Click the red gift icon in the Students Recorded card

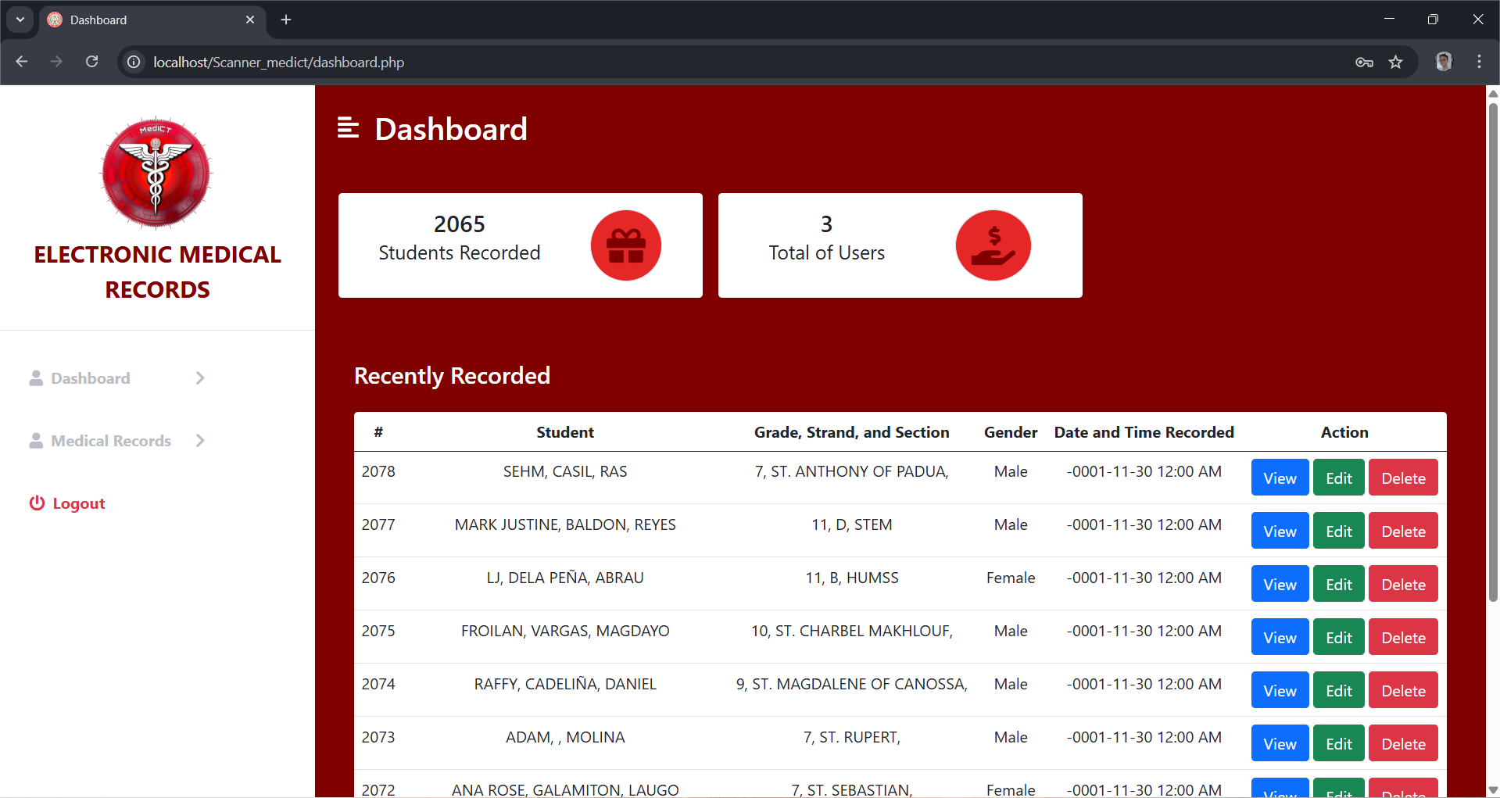click(x=625, y=245)
